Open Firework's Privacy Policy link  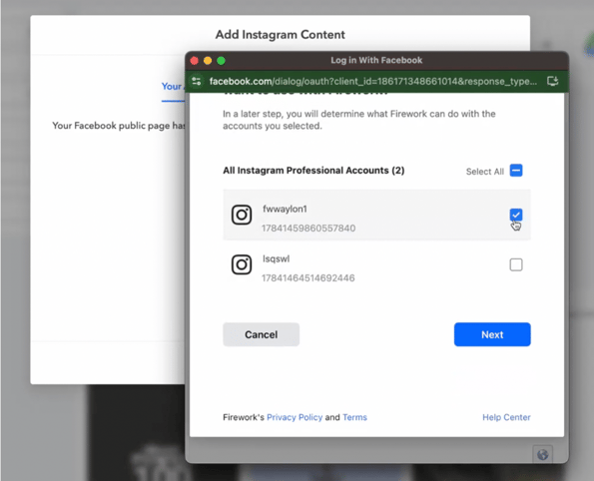click(x=295, y=417)
